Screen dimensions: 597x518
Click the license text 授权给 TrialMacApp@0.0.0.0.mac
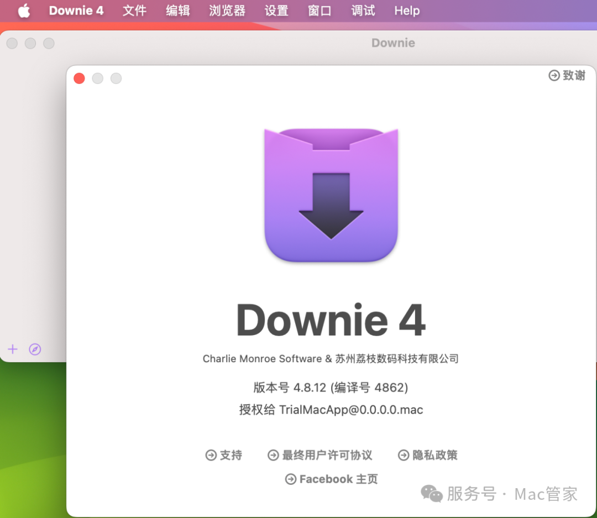[331, 410]
